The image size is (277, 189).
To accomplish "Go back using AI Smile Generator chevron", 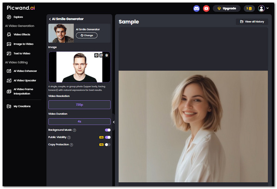I will tap(50, 19).
